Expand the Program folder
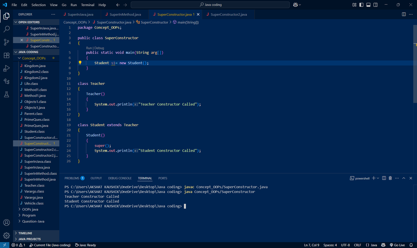The image size is (417, 248). pos(36,215)
